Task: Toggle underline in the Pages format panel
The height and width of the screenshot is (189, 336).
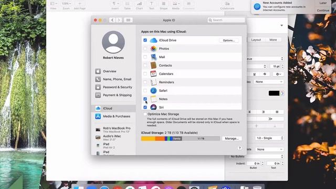Action: click(x=254, y=74)
